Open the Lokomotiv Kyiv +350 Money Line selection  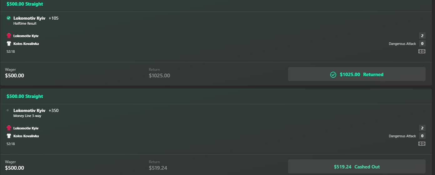click(36, 113)
